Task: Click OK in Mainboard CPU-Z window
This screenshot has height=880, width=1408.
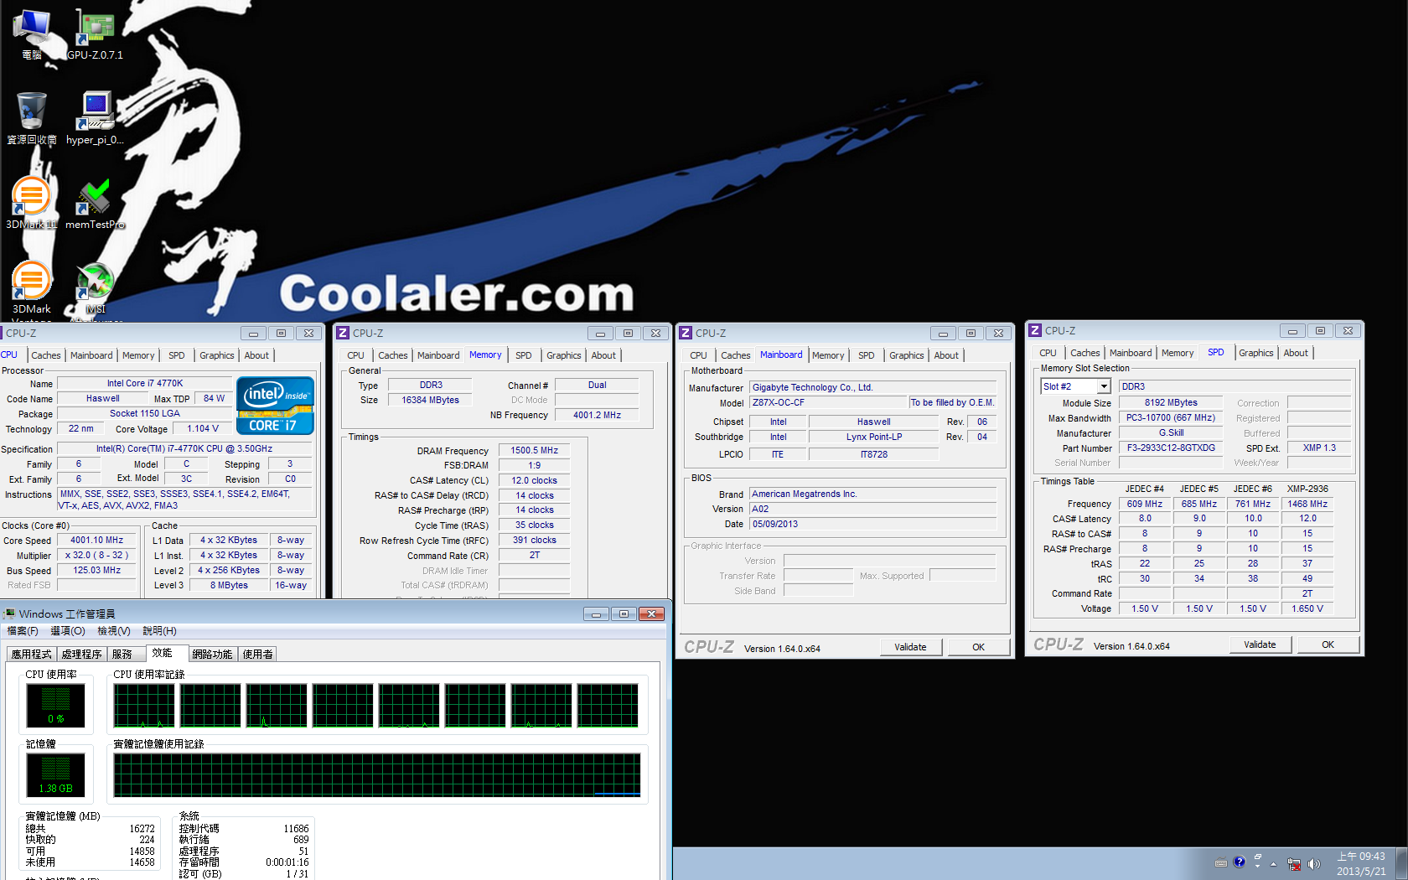Action: tap(979, 647)
